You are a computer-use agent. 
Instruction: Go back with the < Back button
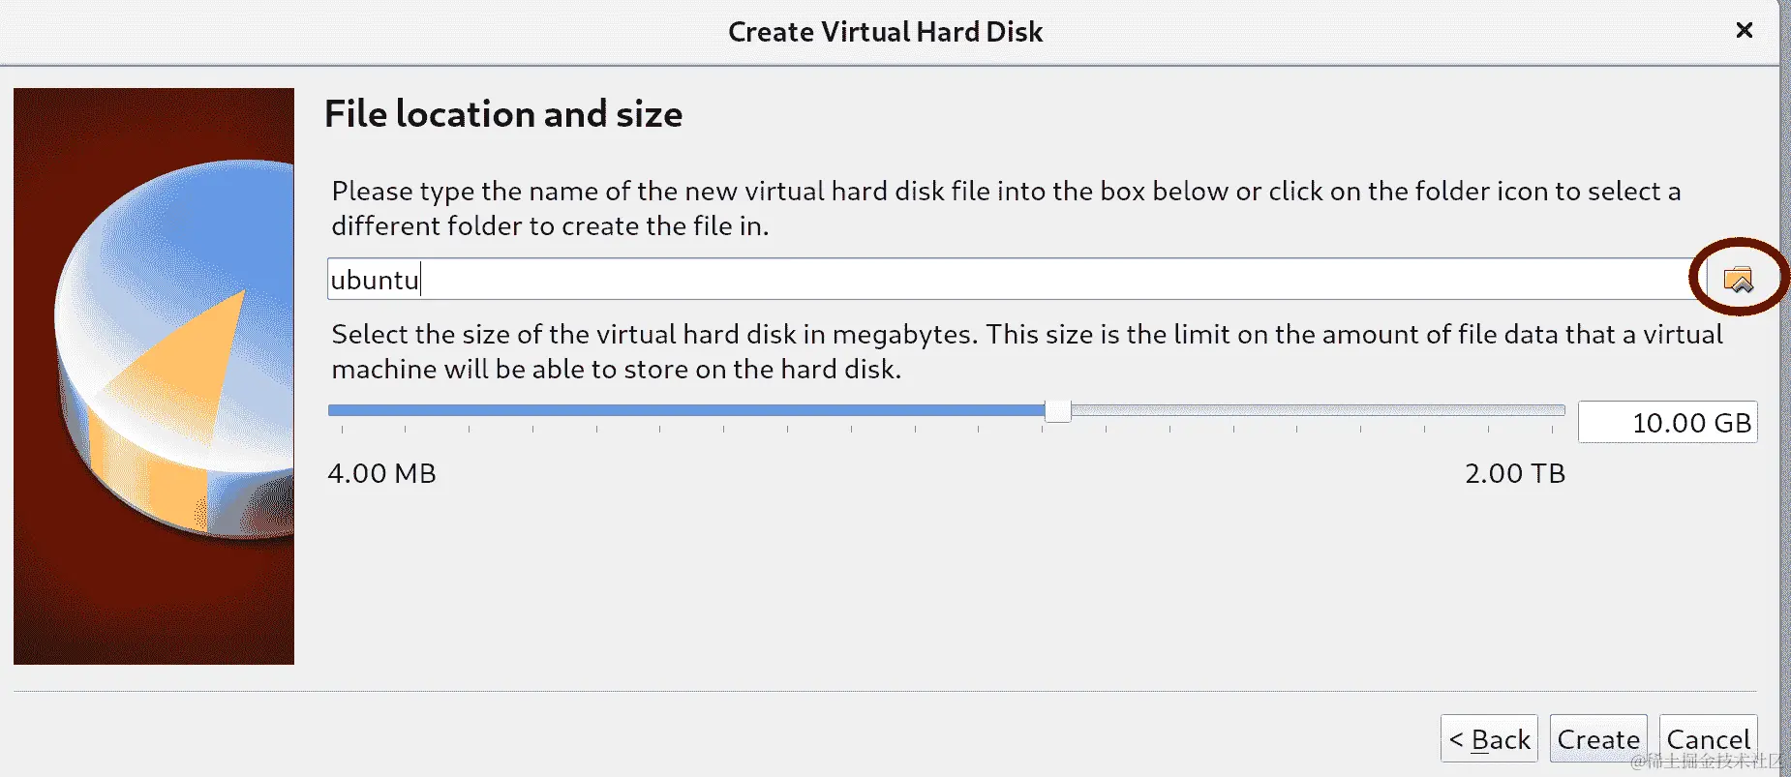point(1489,739)
